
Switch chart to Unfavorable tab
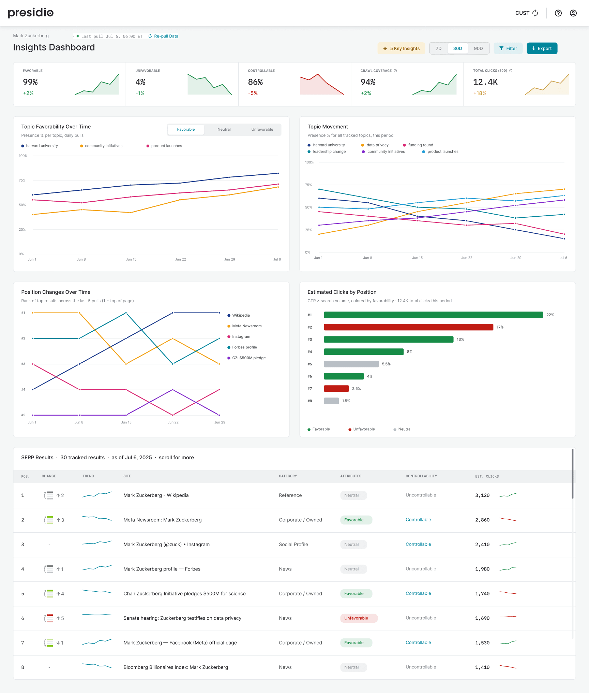coord(262,129)
